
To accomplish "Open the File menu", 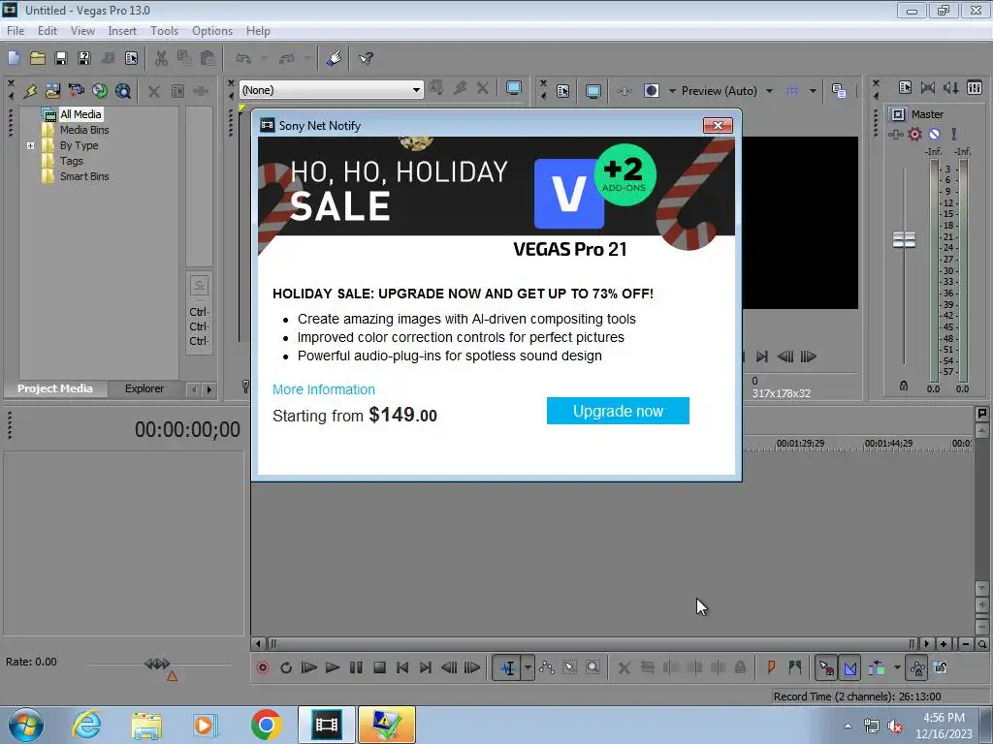I will pos(16,31).
